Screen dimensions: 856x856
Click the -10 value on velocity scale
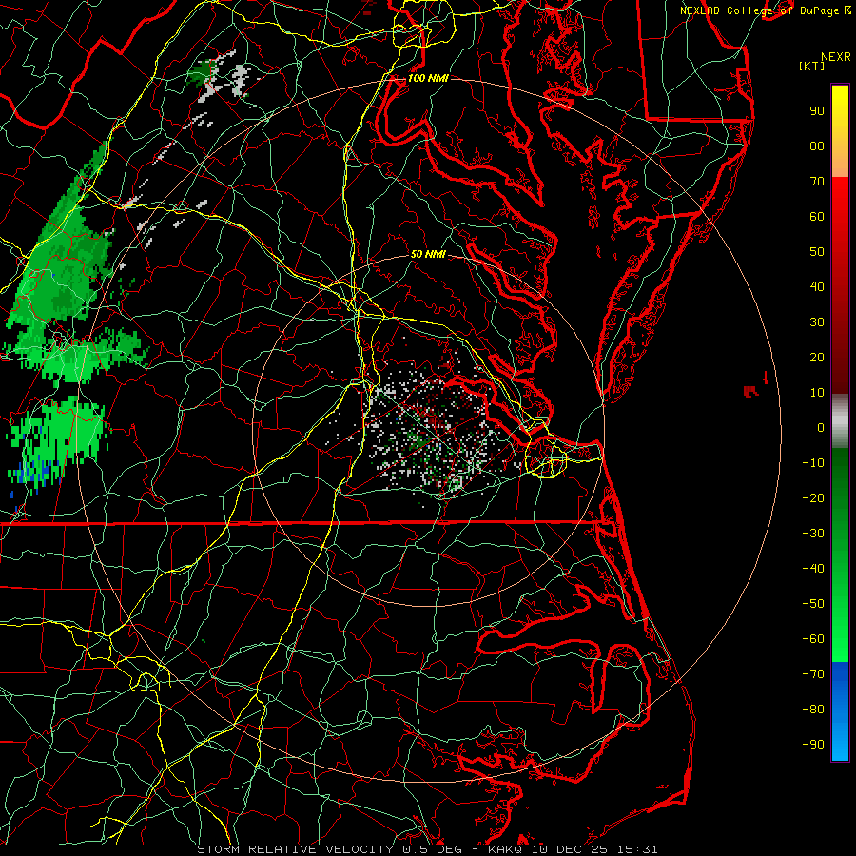[813, 463]
